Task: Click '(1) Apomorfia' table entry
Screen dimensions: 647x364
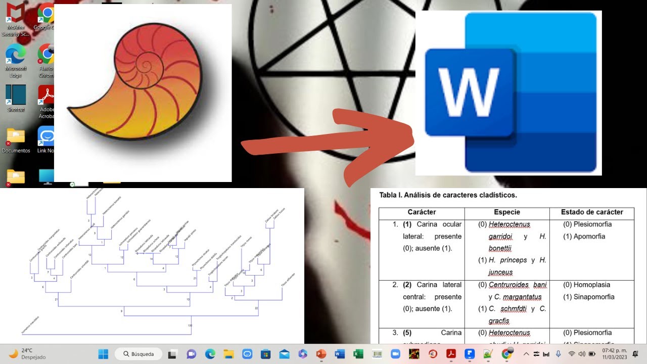Action: click(x=584, y=236)
